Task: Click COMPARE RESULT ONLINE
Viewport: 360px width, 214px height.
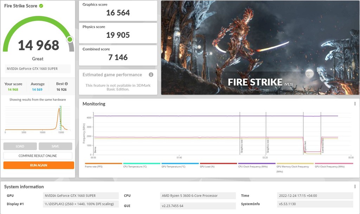Action: [x=38, y=156]
